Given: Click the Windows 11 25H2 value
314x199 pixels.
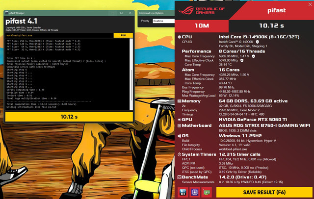Looking at the screenshot, I should click(240, 136).
